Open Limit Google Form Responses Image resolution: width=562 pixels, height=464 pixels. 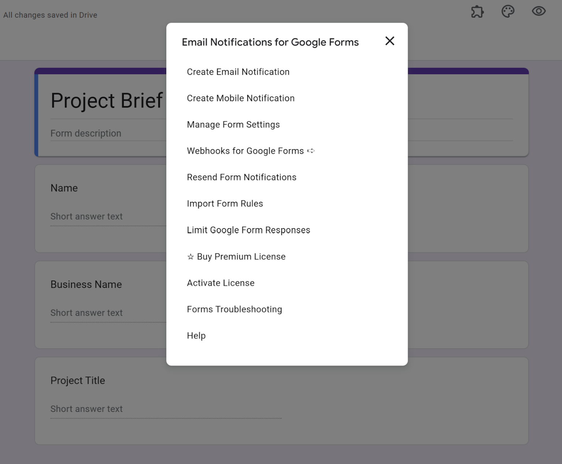click(248, 230)
